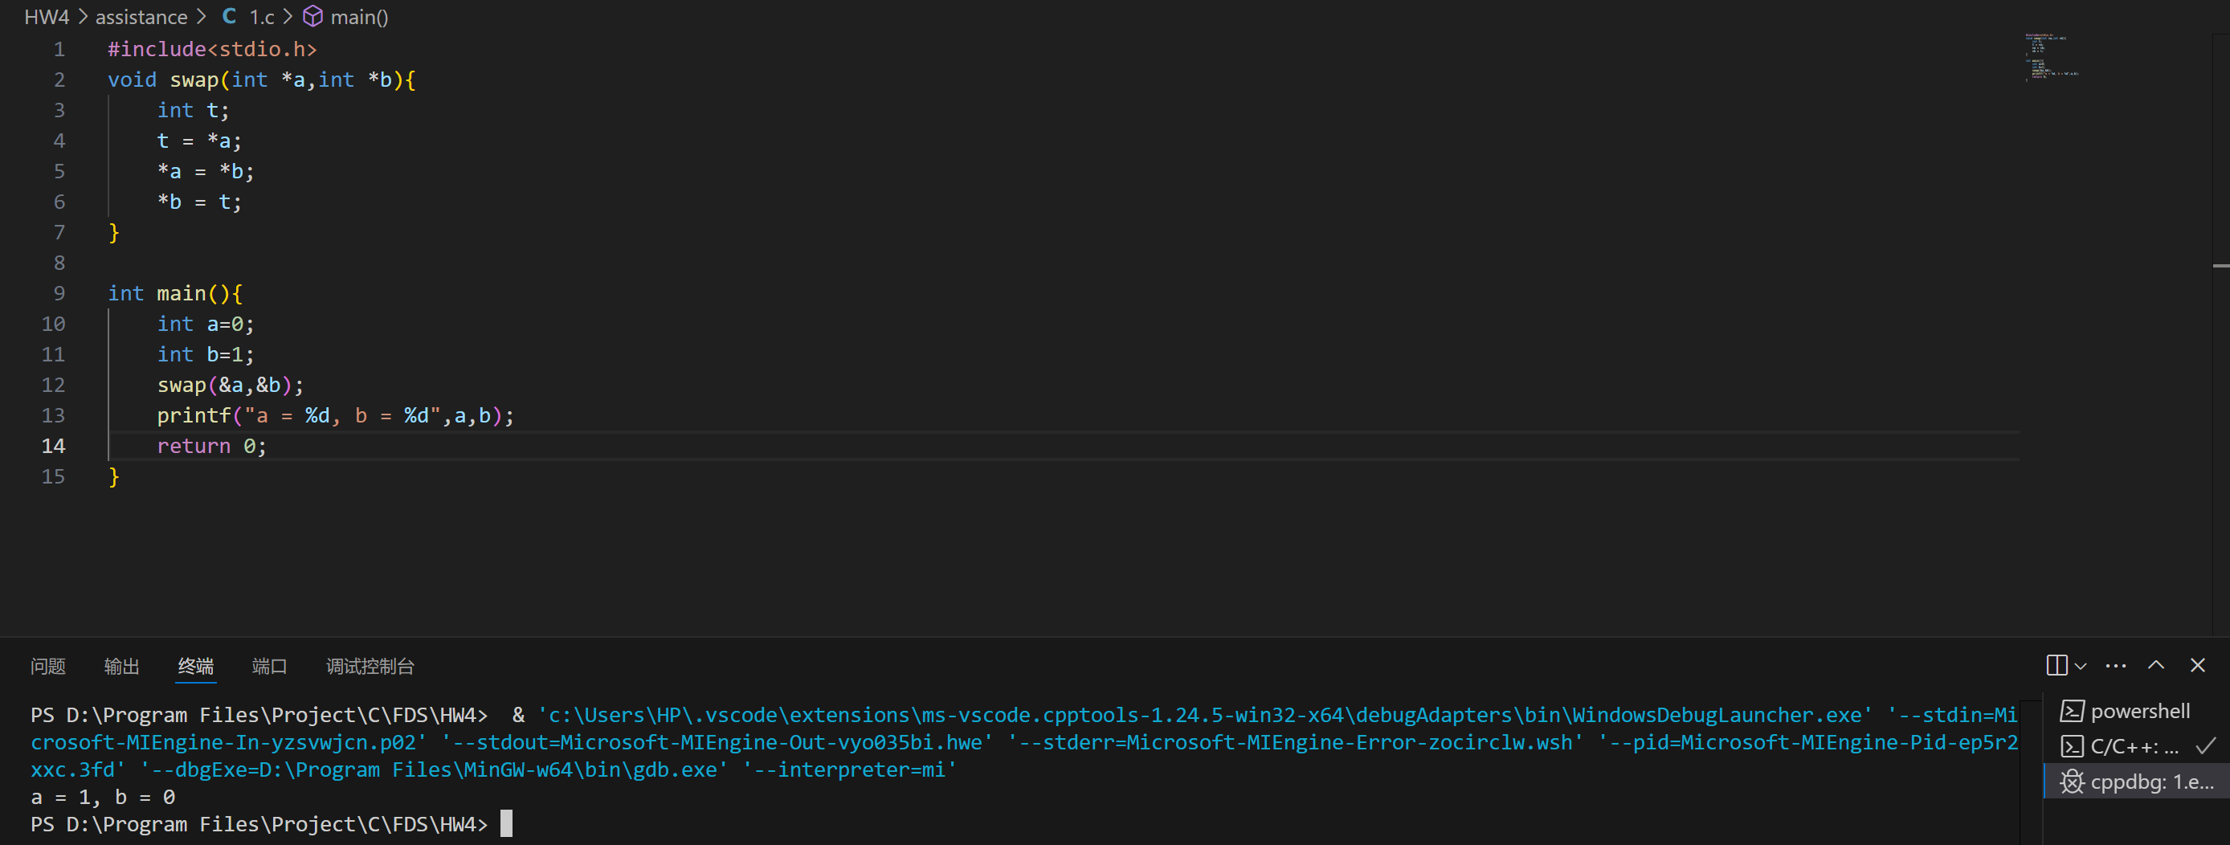Open the terminal panel more actions ellipsis
Screen dimensions: 2230x845
pos(2116,665)
